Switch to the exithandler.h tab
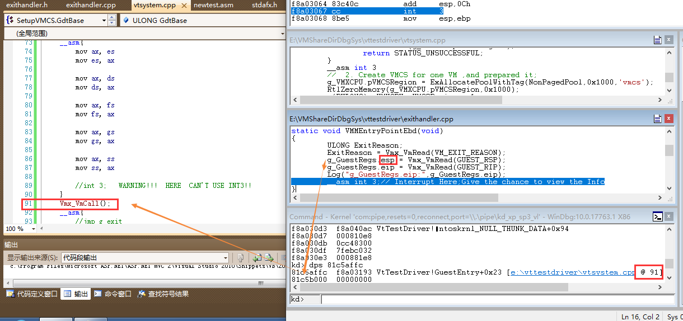Image resolution: width=683 pixels, height=321 pixels. pyautogui.click(x=27, y=5)
